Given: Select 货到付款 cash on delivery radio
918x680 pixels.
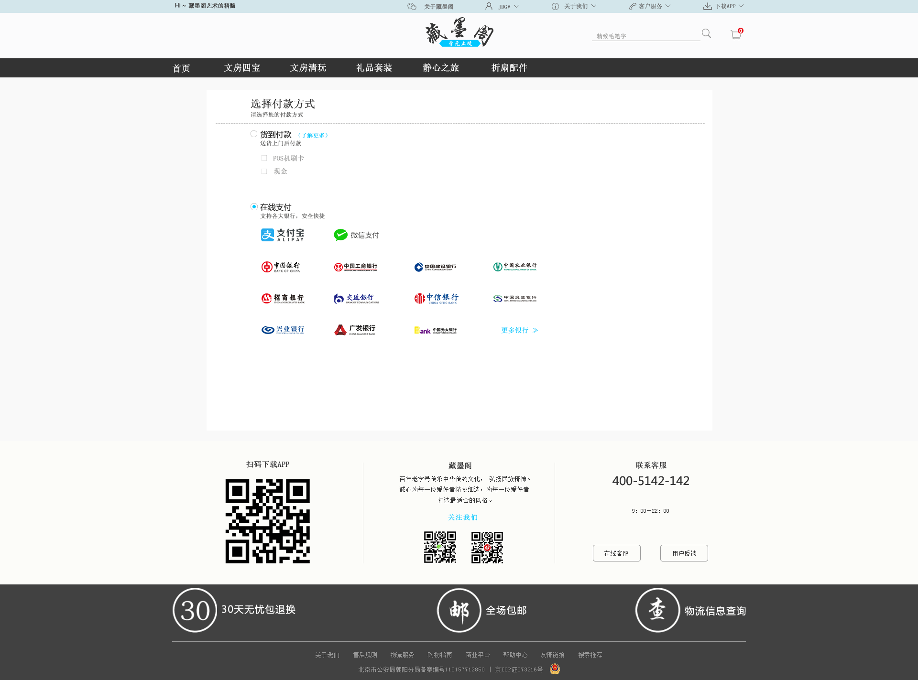Looking at the screenshot, I should [254, 134].
